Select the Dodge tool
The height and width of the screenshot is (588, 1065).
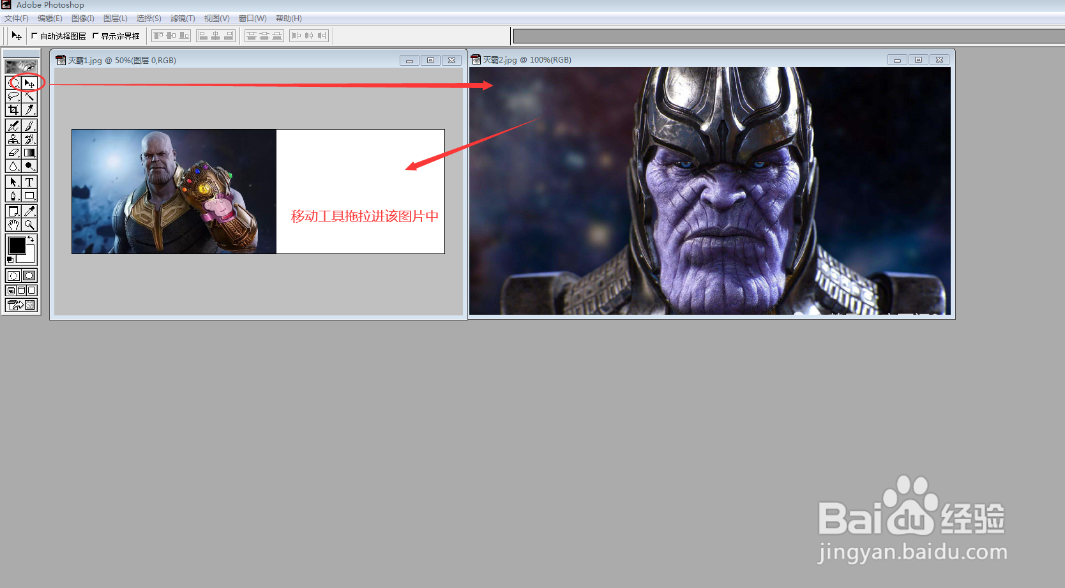coord(29,166)
